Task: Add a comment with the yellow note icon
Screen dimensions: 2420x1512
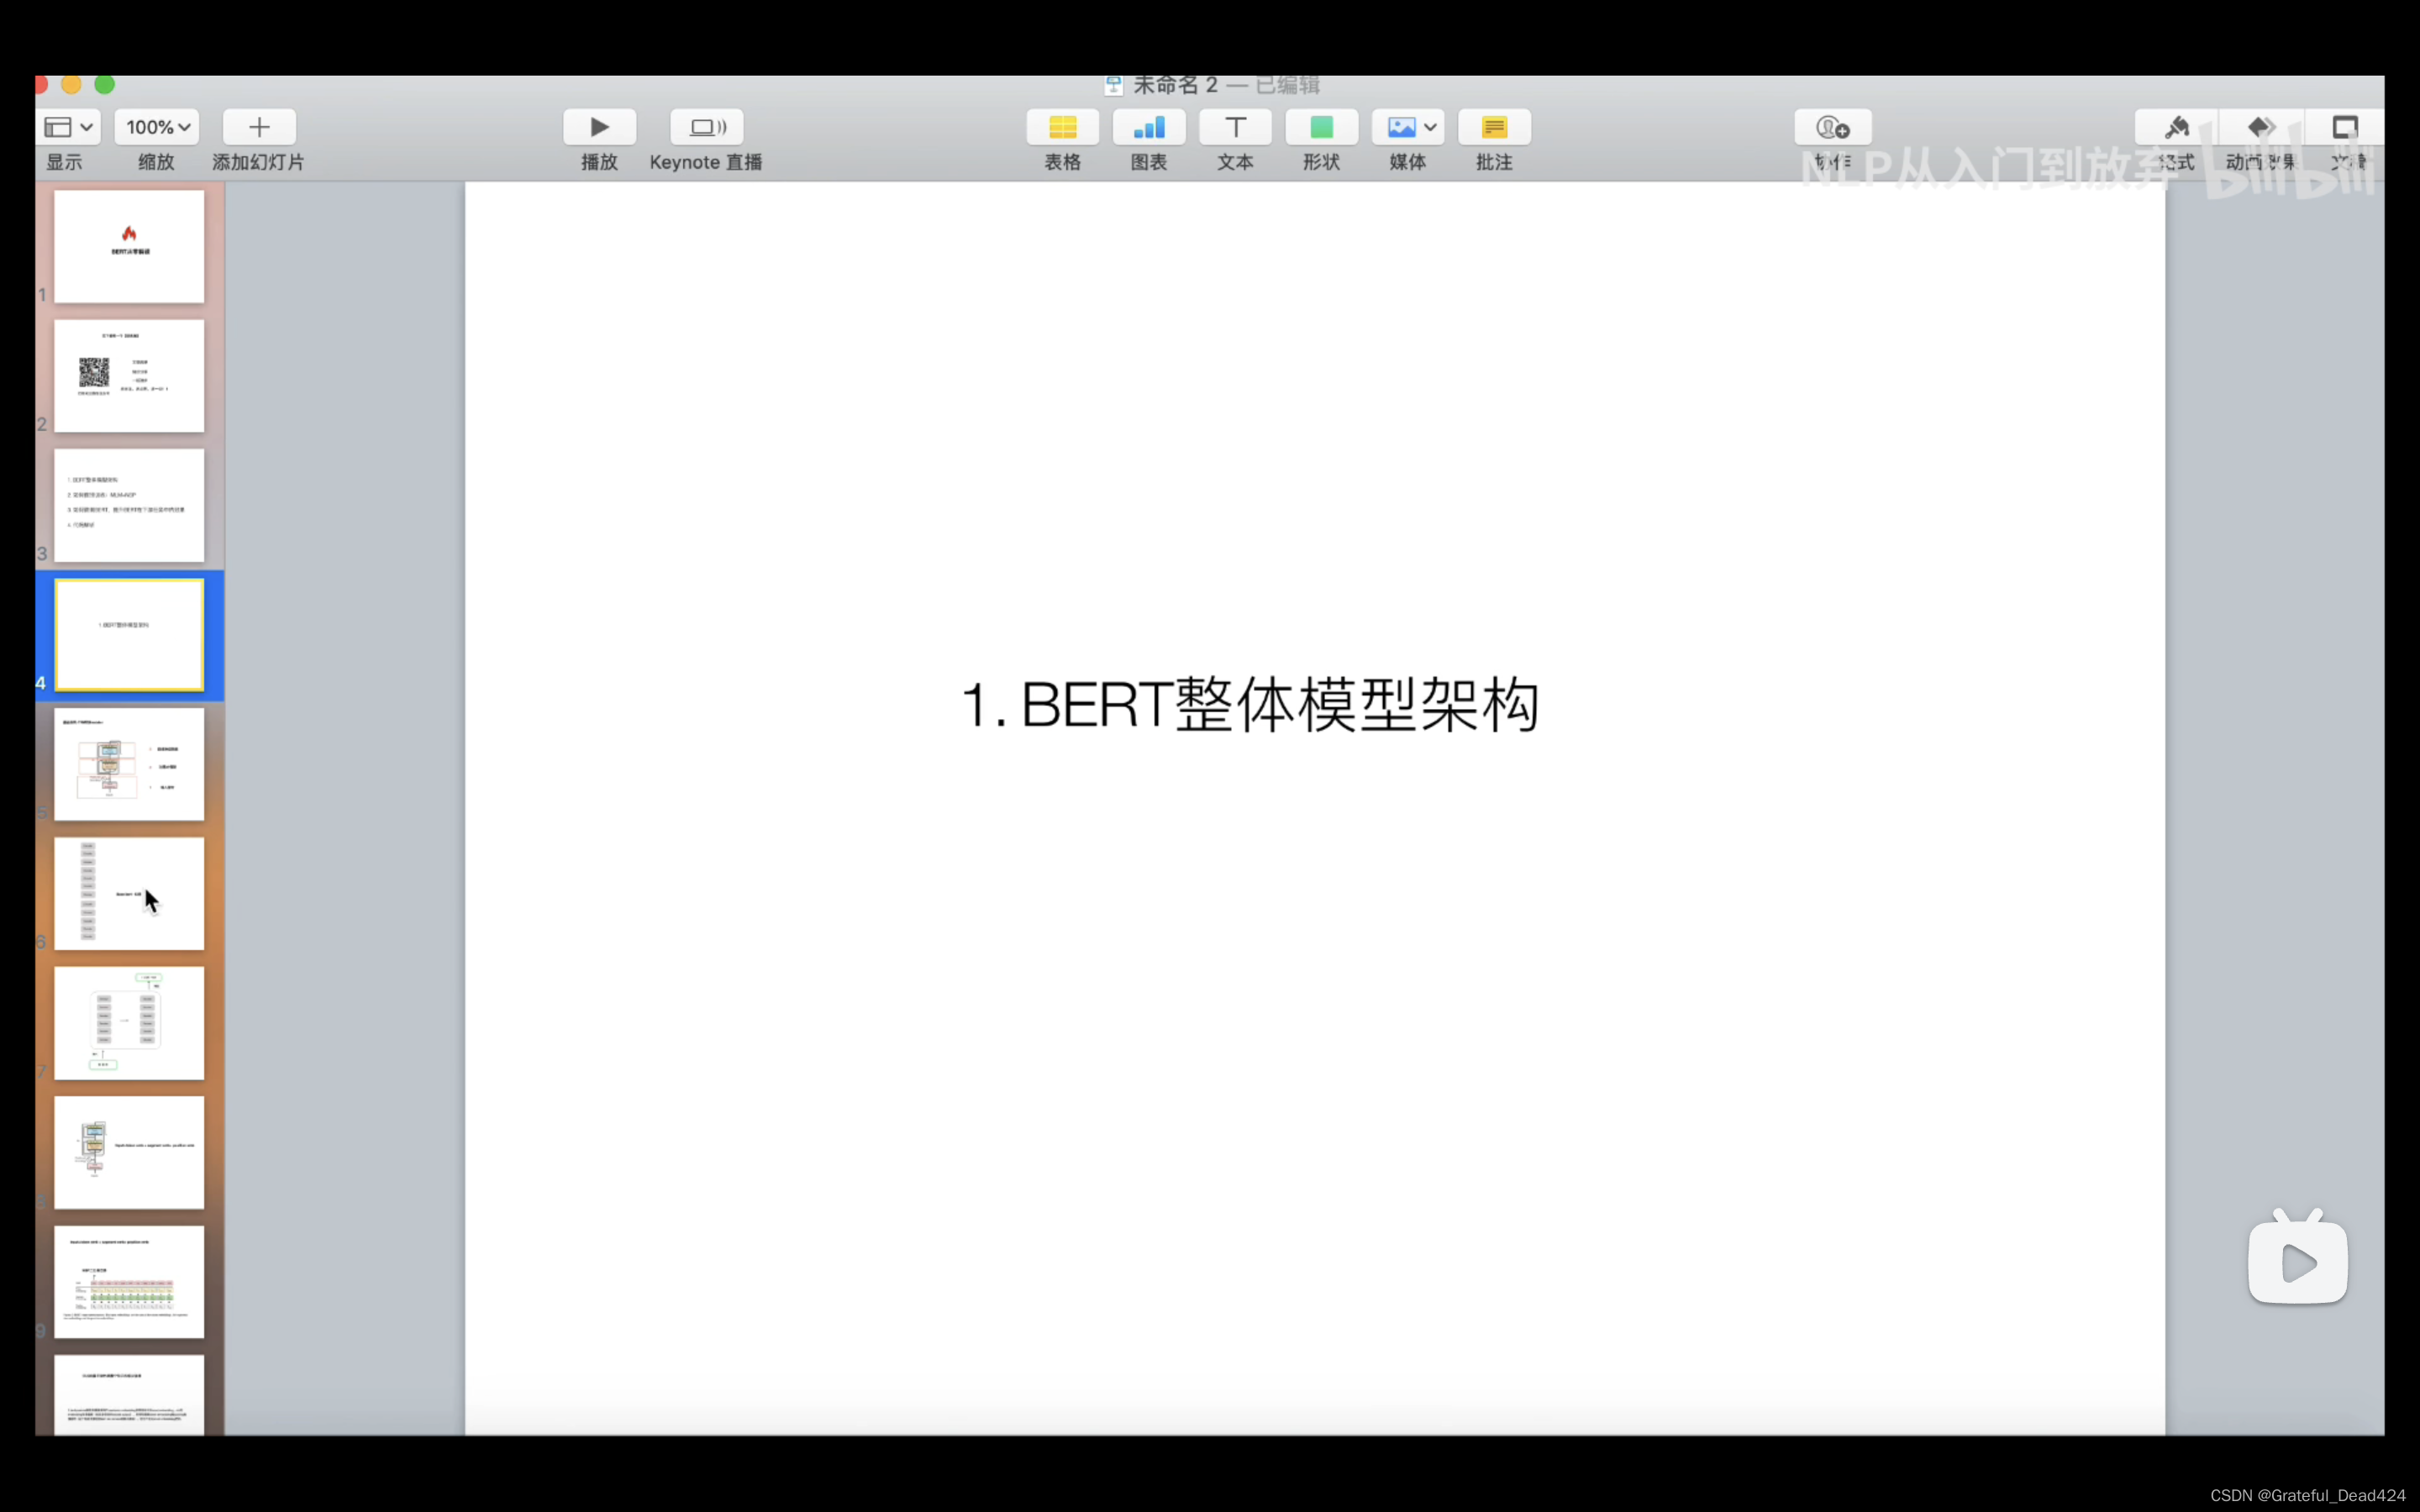Action: (1494, 127)
